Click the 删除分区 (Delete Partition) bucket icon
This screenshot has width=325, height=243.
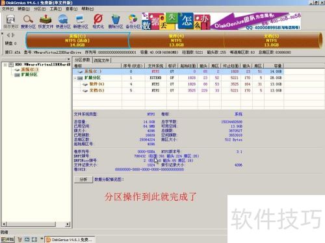[x=116, y=21]
